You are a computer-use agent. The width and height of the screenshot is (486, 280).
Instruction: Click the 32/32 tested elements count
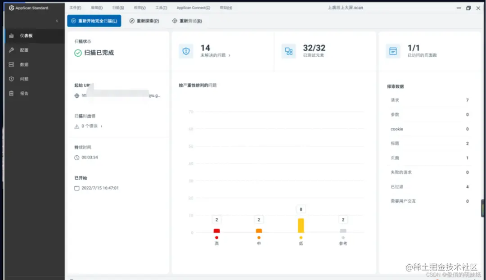pyautogui.click(x=314, y=48)
